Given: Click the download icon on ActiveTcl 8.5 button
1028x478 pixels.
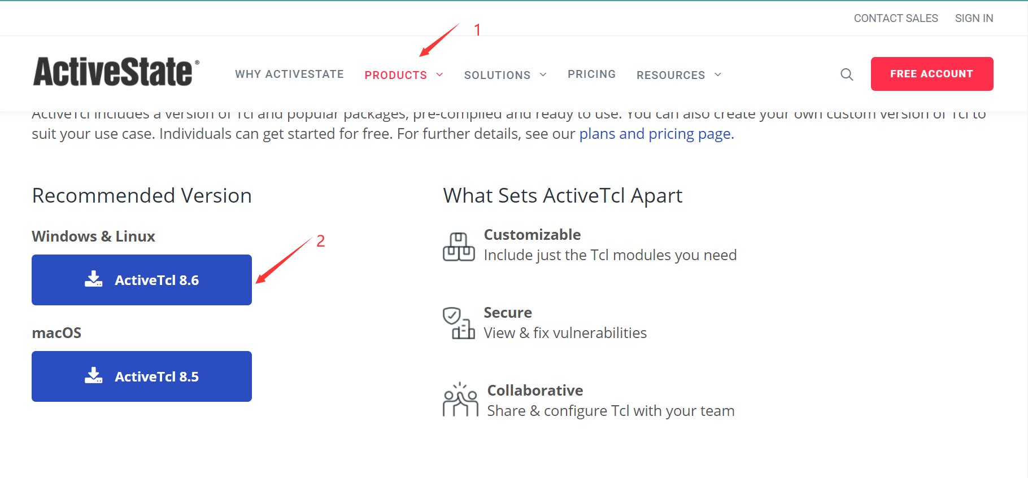Looking at the screenshot, I should coord(93,376).
